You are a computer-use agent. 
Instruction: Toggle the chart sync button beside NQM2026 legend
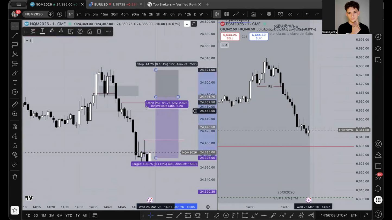(x=194, y=24)
